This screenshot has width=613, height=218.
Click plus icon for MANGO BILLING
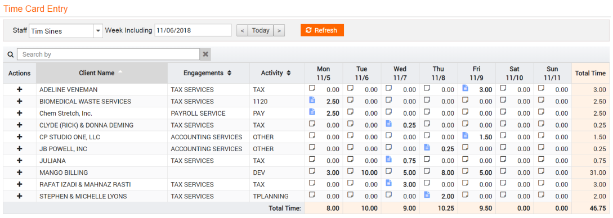[x=20, y=172]
